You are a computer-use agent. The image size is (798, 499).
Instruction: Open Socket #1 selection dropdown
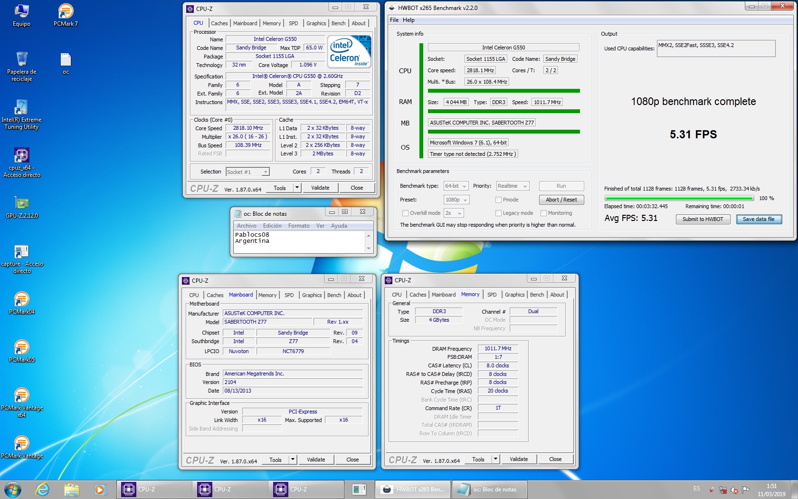click(x=247, y=172)
